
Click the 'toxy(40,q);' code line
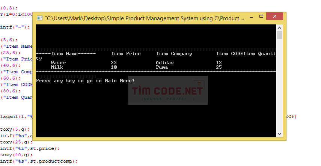coord(17,155)
